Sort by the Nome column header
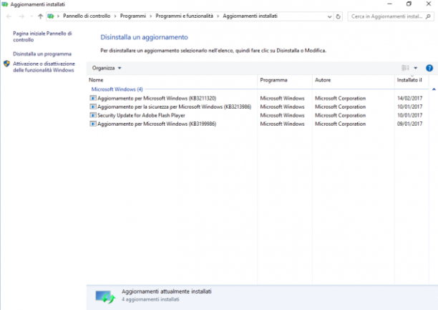The height and width of the screenshot is (310, 438). tap(96, 80)
